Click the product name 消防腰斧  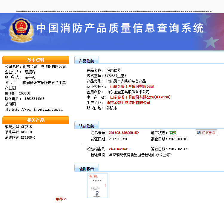coord(113,70)
